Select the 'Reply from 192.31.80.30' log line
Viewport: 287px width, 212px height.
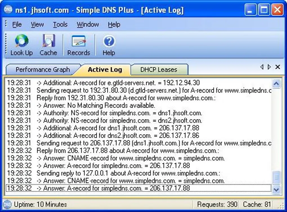138,98
